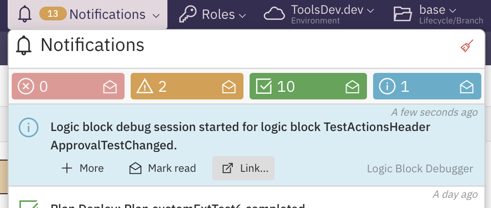This screenshot has height=208, width=491.
Task: Mark all info notifications as read
Action: (x=467, y=87)
